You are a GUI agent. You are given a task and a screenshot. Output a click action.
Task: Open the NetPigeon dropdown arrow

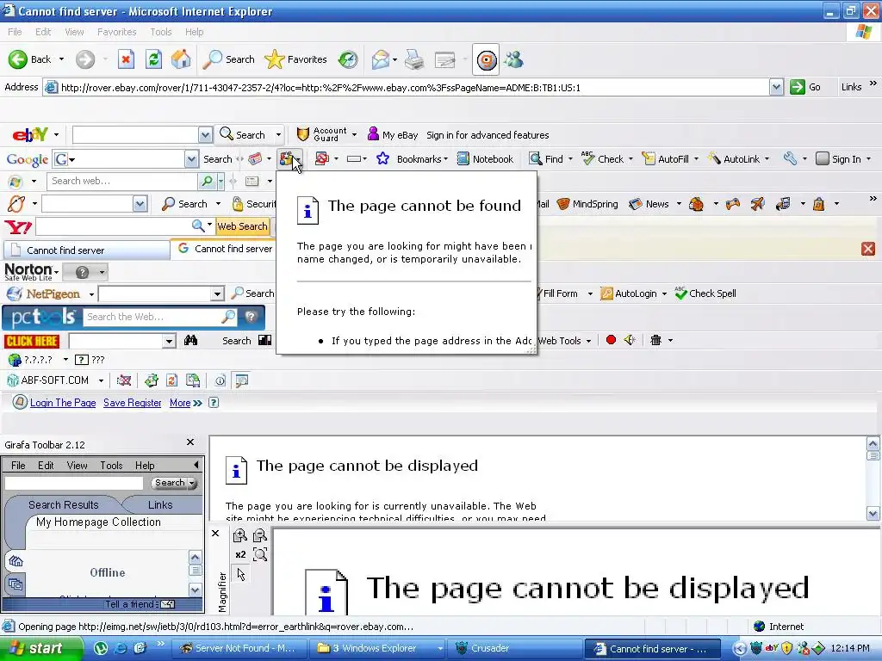tap(91, 294)
